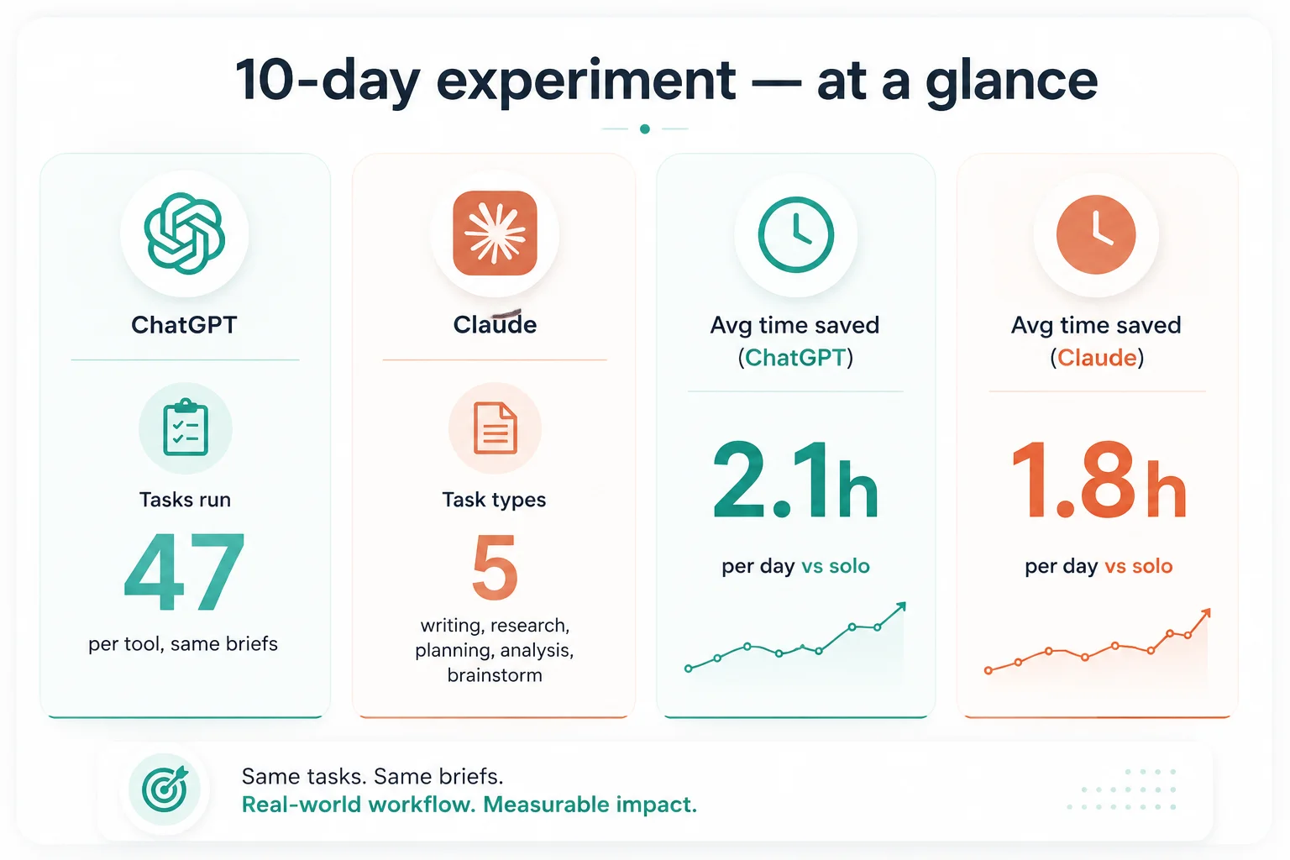Click the orange Claude starburst icon
This screenshot has width=1290, height=860.
[495, 233]
